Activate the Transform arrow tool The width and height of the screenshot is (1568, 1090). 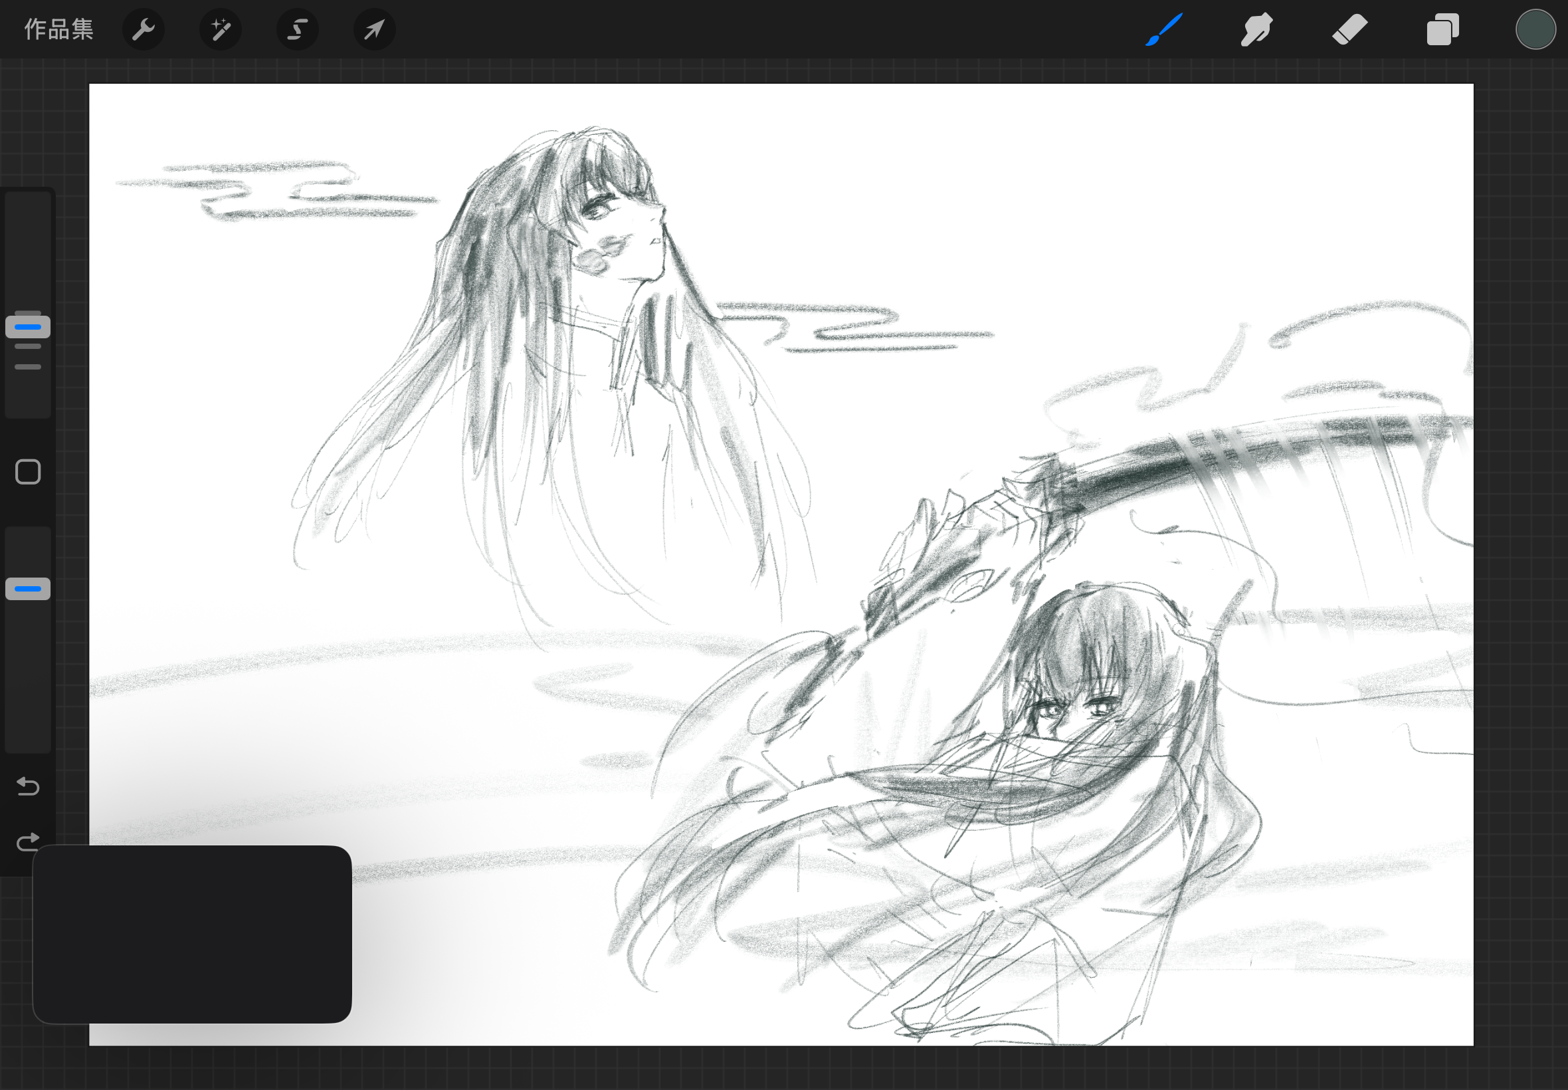click(x=375, y=29)
